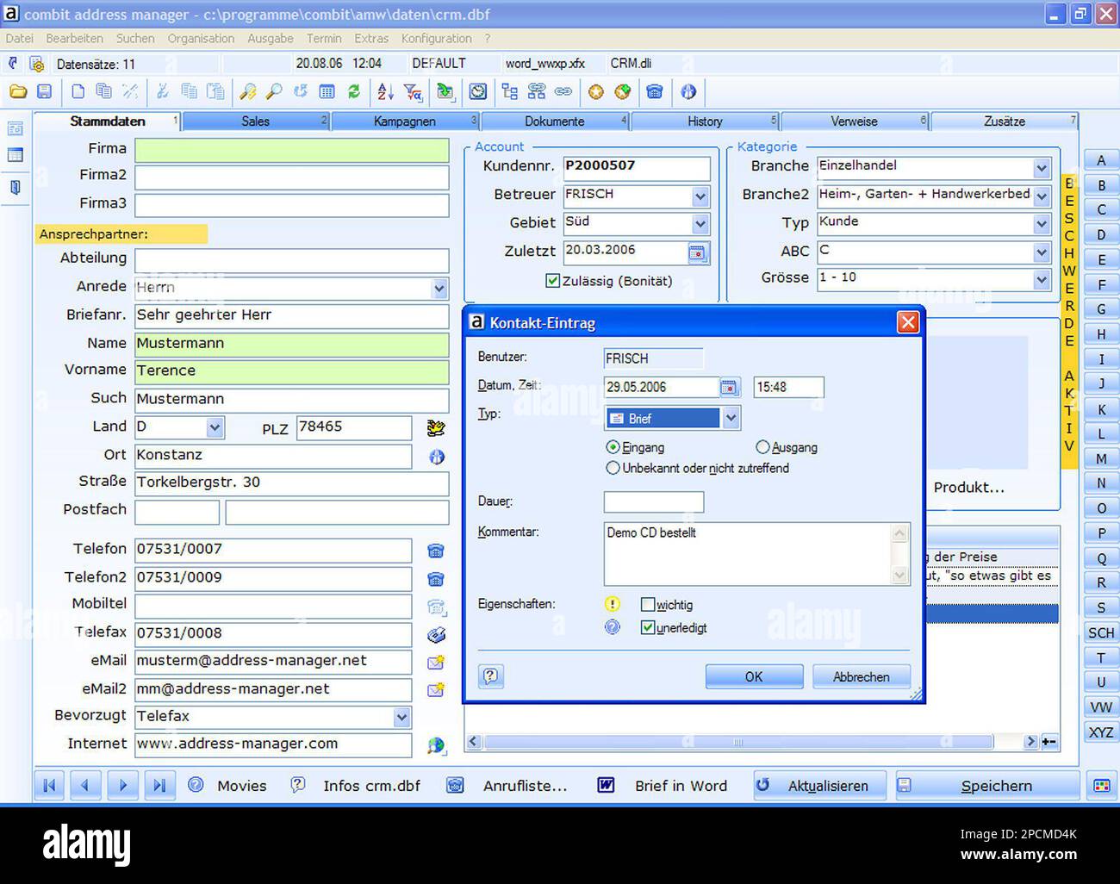Viewport: 1120px width, 884px height.
Task: Compose mail to mm@address-manager.net via its envelope icon
Action: 436,689
